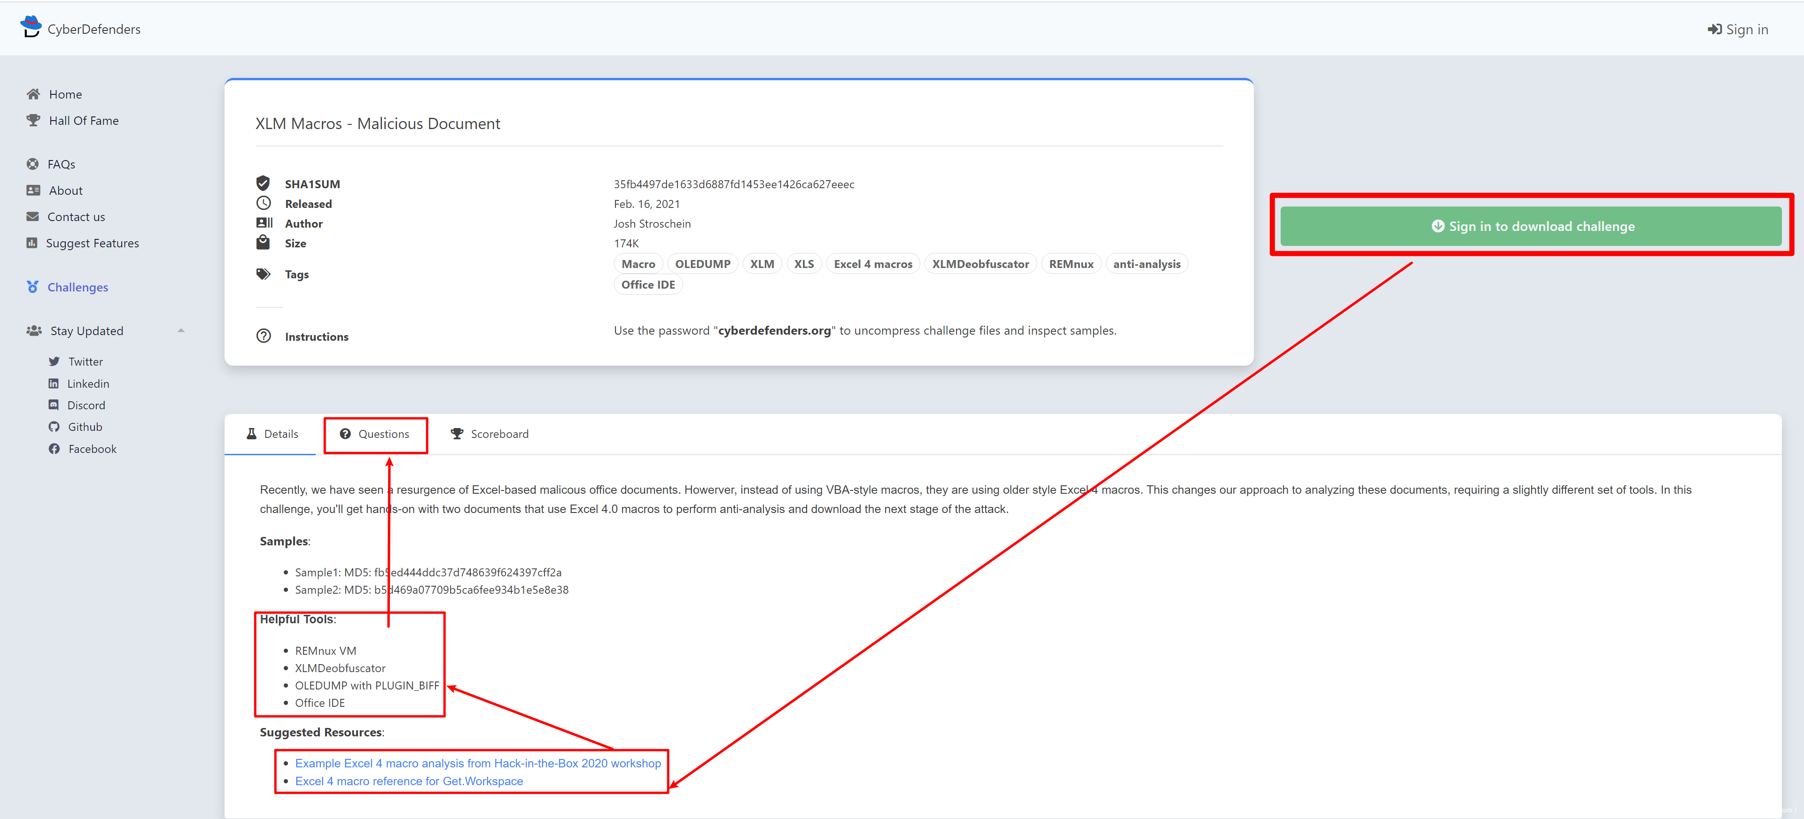Screen dimensions: 1804x819
Task: Open Challenges in the sidebar
Action: tap(77, 287)
